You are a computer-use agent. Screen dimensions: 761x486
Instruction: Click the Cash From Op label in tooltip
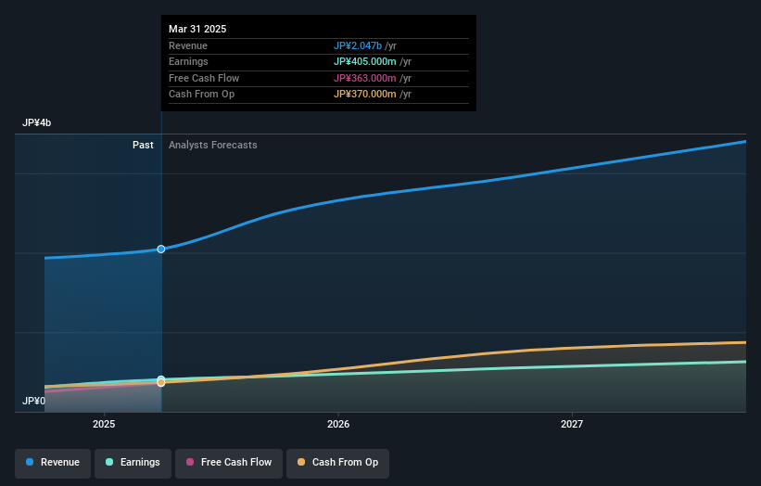201,95
